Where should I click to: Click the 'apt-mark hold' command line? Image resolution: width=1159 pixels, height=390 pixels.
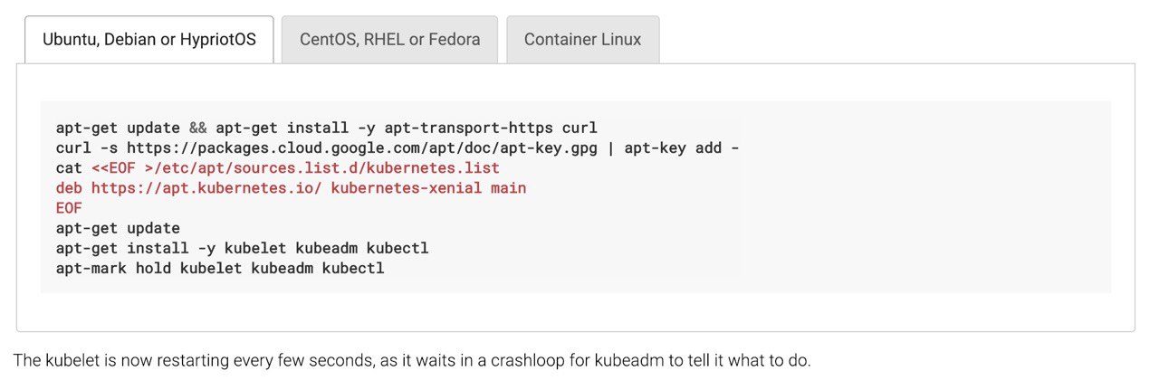[x=220, y=268]
